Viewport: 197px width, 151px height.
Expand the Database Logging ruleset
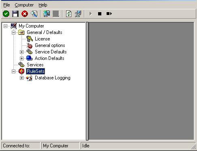(x=21, y=78)
